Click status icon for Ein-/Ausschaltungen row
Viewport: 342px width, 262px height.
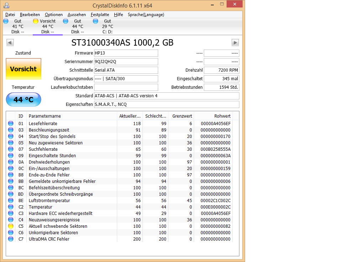11,168
